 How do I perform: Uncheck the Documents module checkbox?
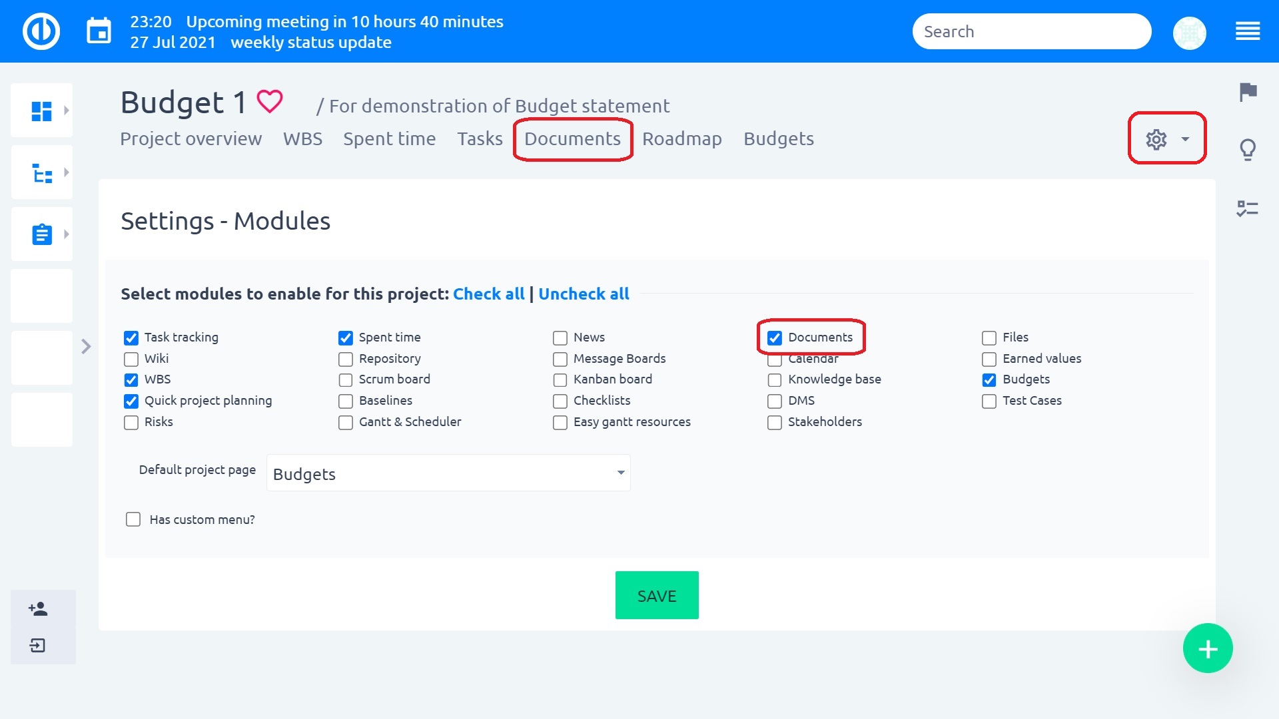point(774,338)
